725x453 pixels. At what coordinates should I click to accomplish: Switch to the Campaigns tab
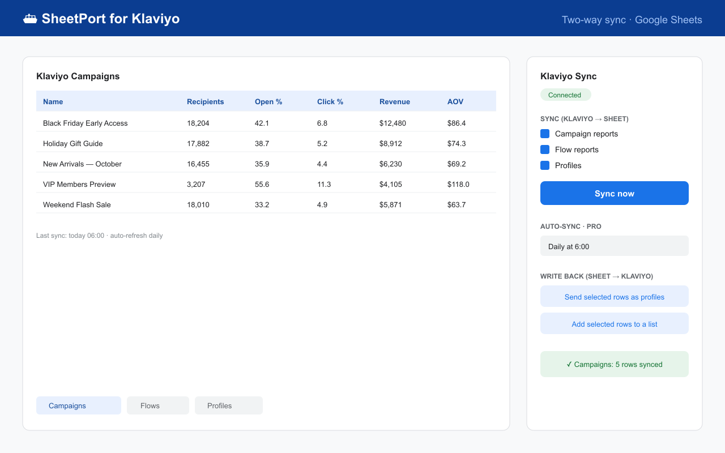(x=79, y=405)
